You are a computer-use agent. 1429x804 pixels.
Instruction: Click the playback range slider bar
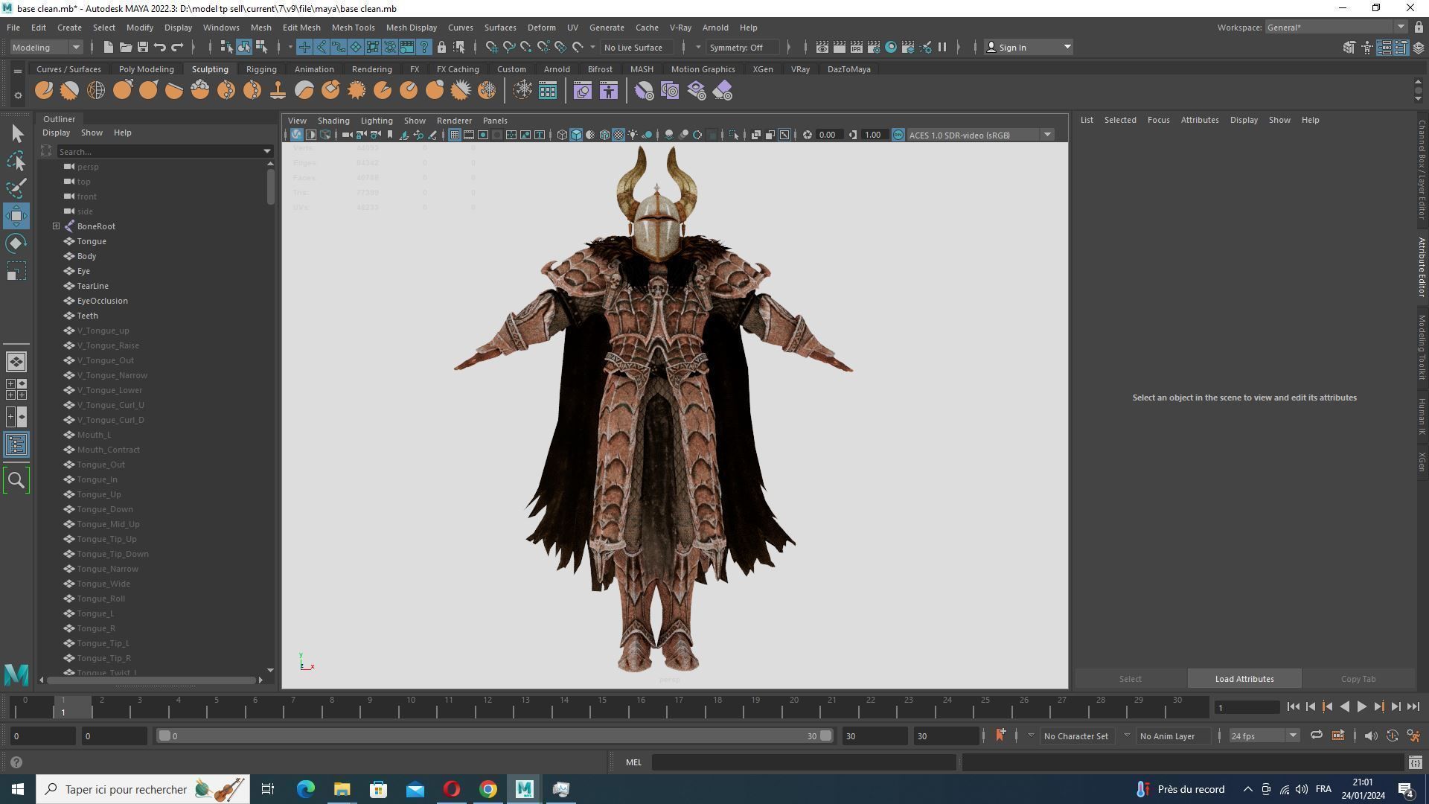tap(494, 736)
